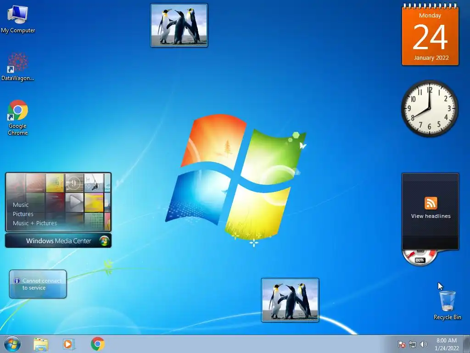This screenshot has height=353, width=470.
Task: Open Windows Explorer from the taskbar
Action: pos(41,344)
